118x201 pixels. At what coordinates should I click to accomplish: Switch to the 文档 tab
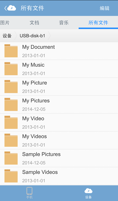(34, 23)
